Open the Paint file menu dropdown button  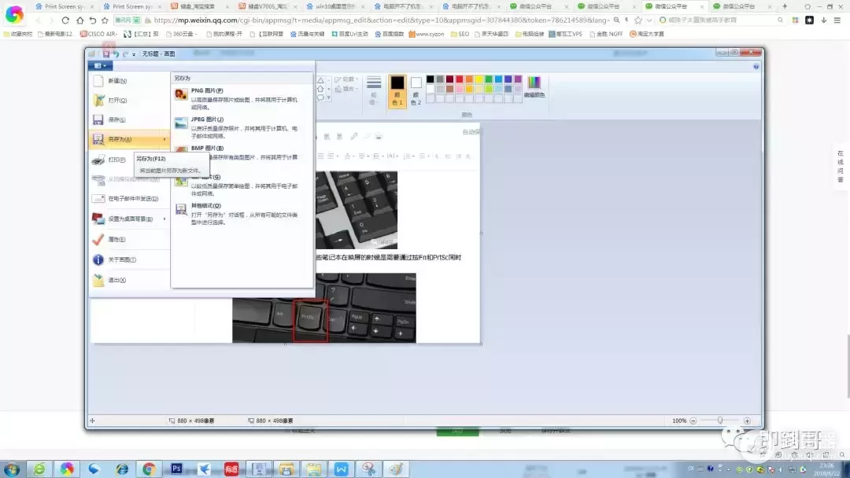coord(97,66)
